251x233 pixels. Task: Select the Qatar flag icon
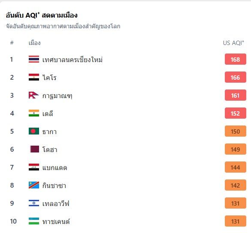point(34,149)
